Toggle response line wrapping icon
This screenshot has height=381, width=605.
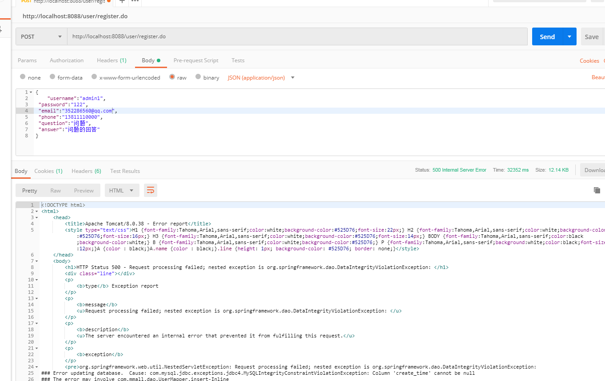(x=151, y=190)
